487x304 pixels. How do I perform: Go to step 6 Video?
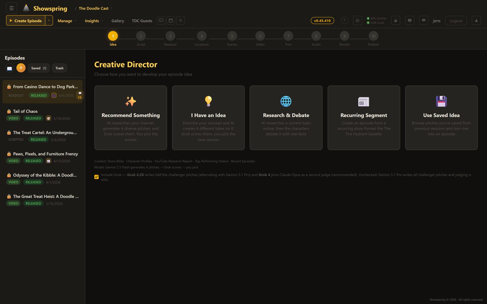point(260,39)
